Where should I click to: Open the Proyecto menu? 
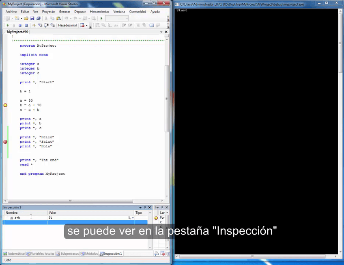(x=48, y=12)
